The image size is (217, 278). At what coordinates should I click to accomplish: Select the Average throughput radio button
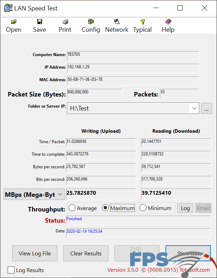[x=72, y=208]
